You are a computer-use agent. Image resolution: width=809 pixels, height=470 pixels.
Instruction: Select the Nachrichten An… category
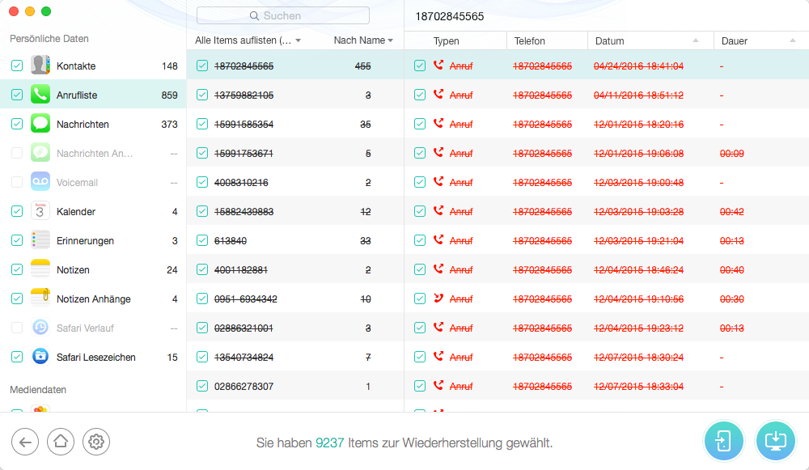coord(93,153)
